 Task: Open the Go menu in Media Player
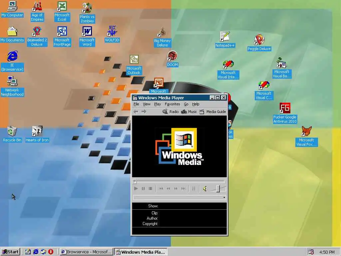pyautogui.click(x=186, y=104)
